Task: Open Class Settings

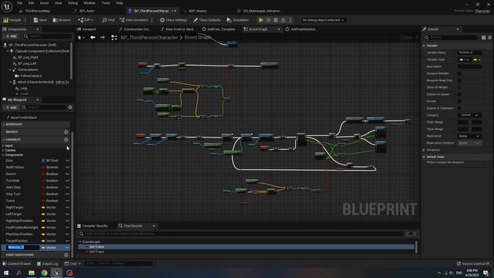Action: (x=173, y=20)
